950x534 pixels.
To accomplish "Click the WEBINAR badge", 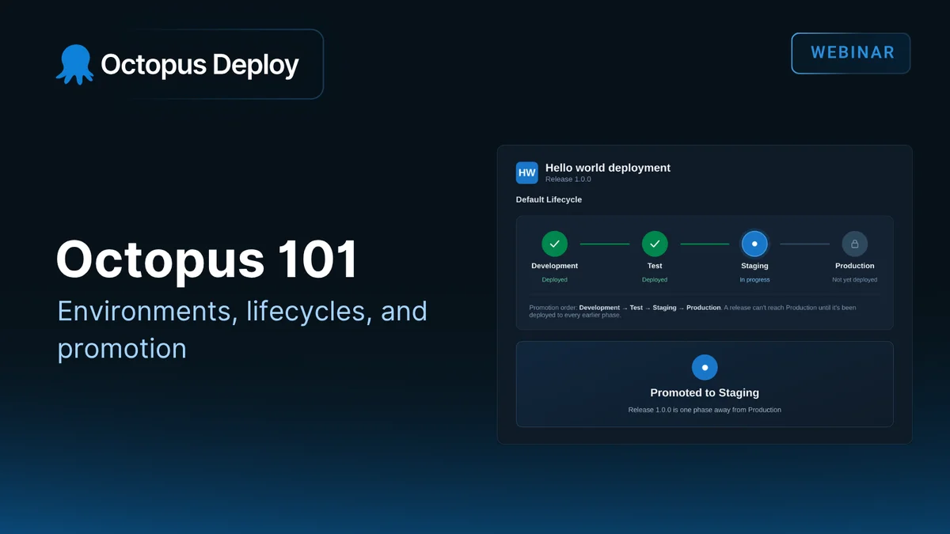I will [851, 53].
